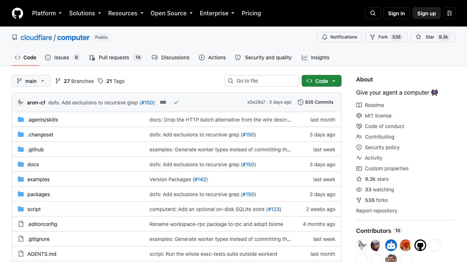467x262 pixels.
Task: Switch to the Discussions tab
Action: (x=170, y=57)
